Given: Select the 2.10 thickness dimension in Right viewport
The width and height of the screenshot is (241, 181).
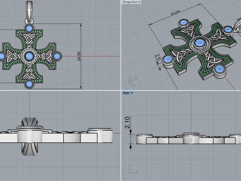Looking at the screenshot, I should (x=128, y=122).
